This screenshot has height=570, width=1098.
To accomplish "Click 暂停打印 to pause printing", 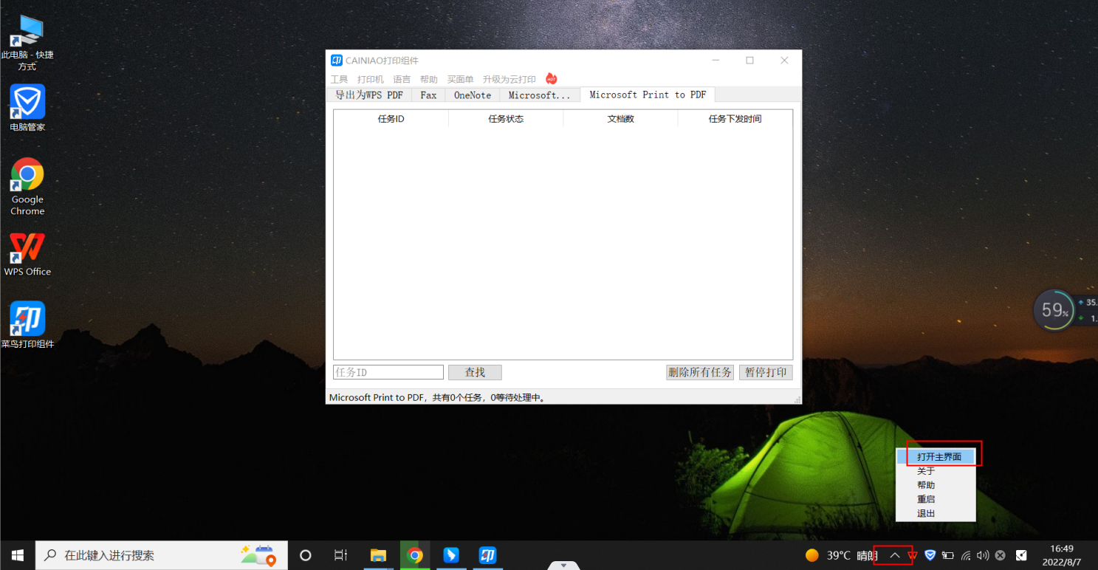I will pyautogui.click(x=766, y=372).
